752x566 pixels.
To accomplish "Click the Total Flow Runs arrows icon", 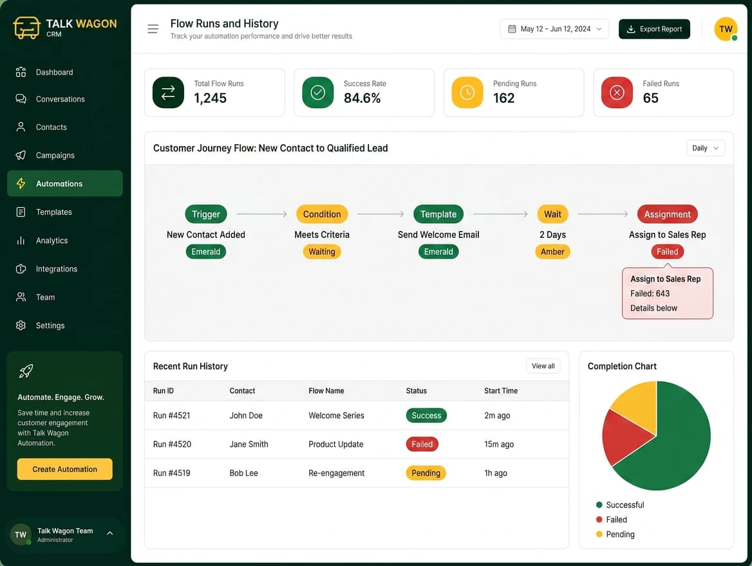I will [168, 93].
